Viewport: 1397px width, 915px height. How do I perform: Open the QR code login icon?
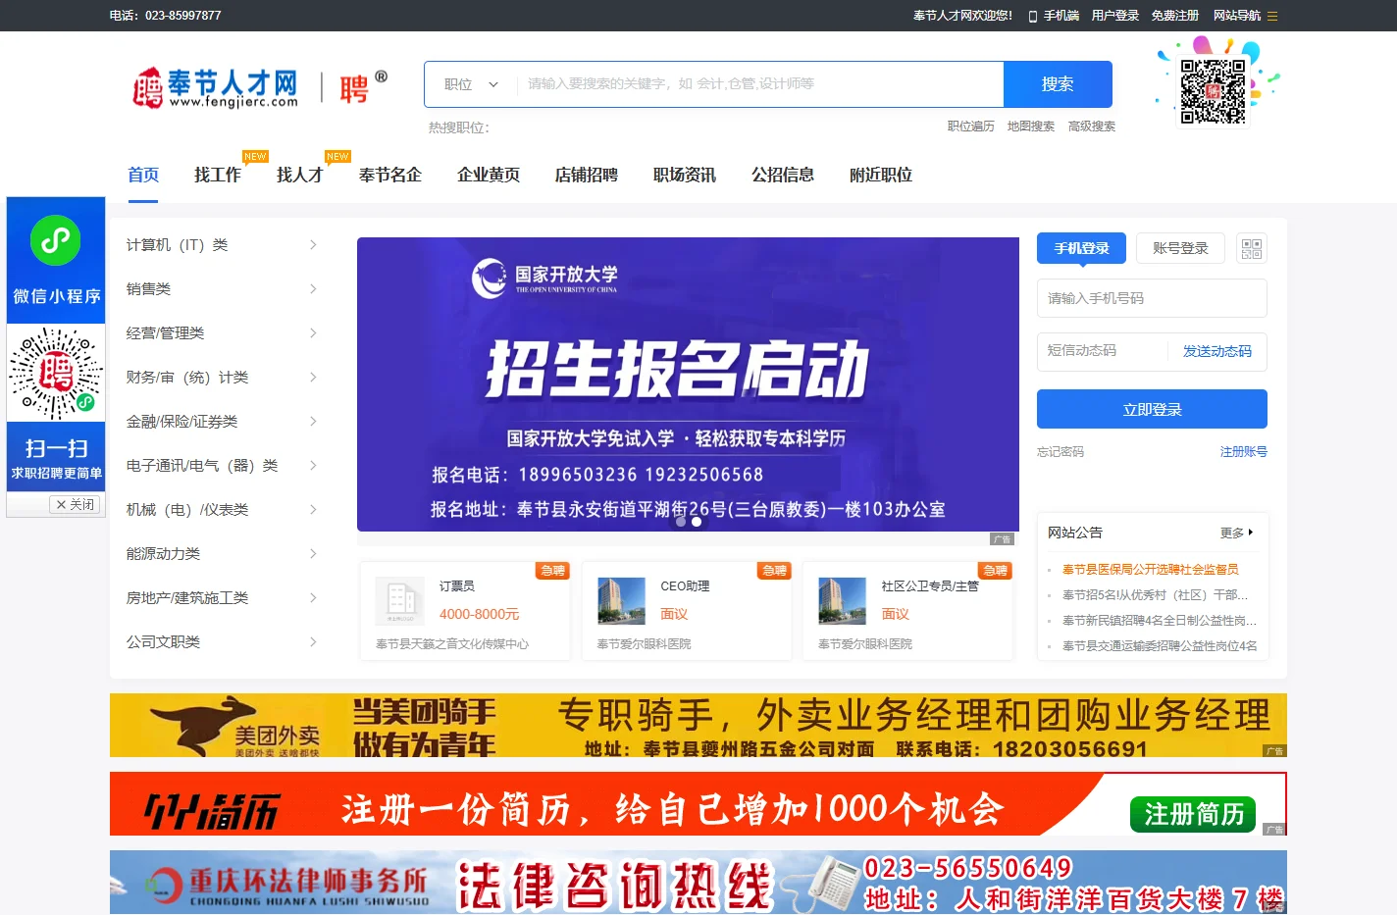click(1251, 248)
